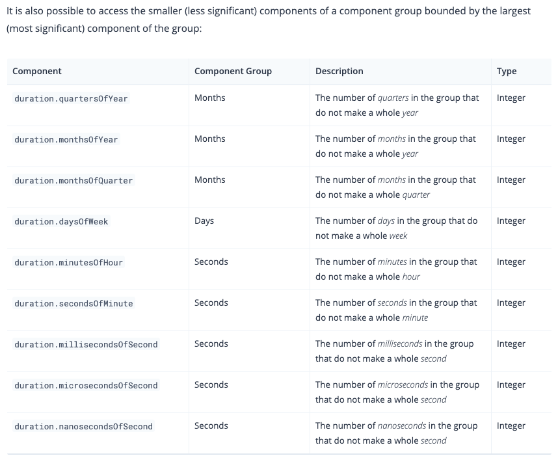
Task: Click the Description column header
Action: coord(339,71)
